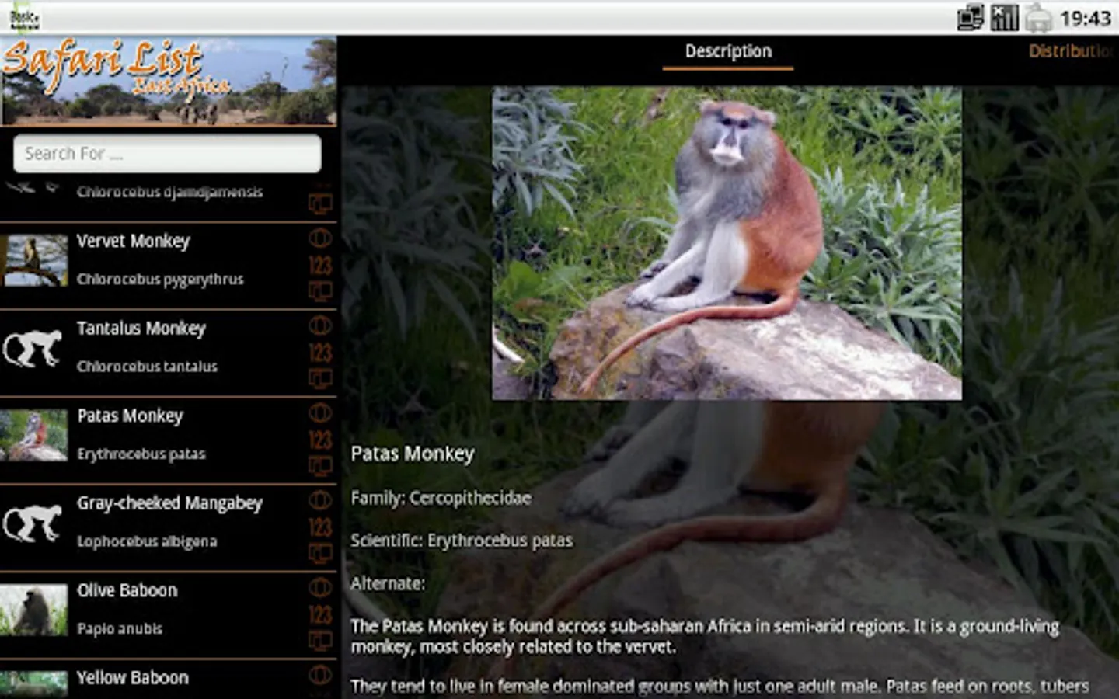Switch to the Description tab
Image resolution: width=1119 pixels, height=699 pixels.
728,52
